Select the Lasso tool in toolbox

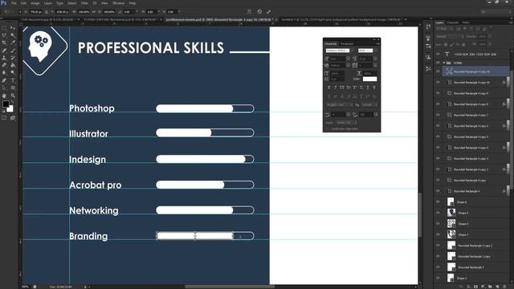click(x=4, y=35)
